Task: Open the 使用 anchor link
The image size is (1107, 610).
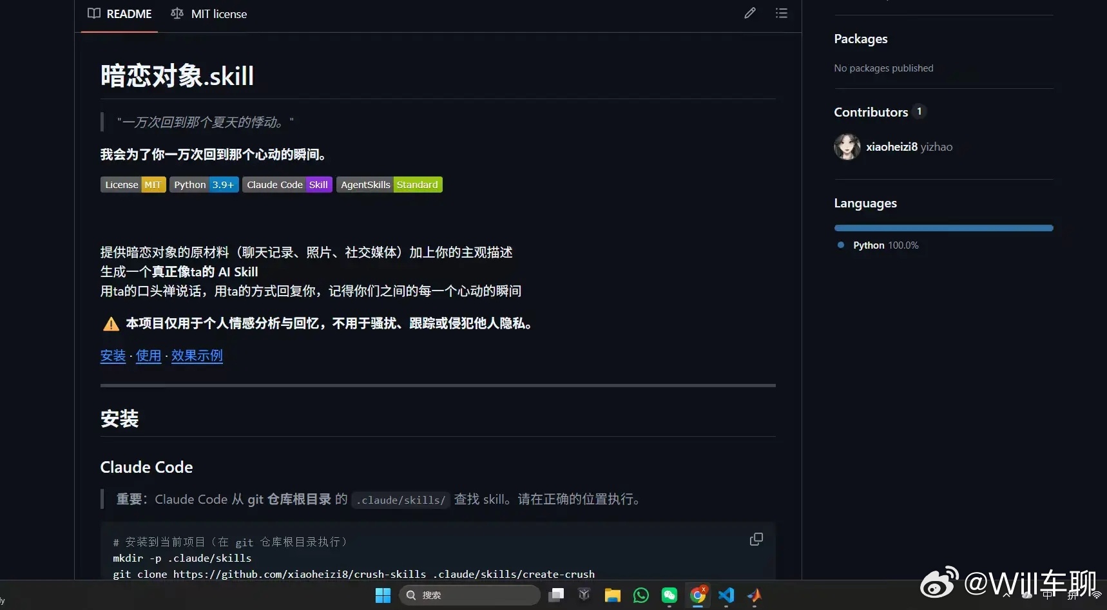Action: (x=148, y=355)
